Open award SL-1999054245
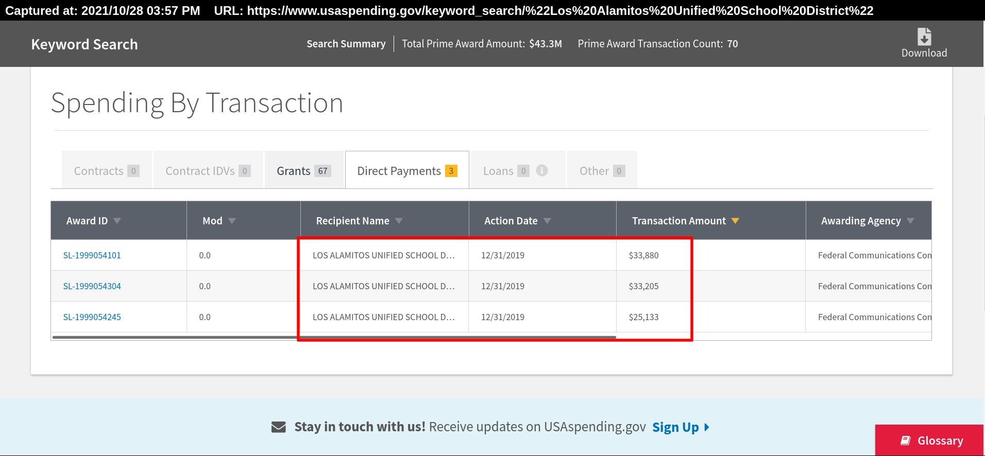This screenshot has width=985, height=456. tap(92, 317)
